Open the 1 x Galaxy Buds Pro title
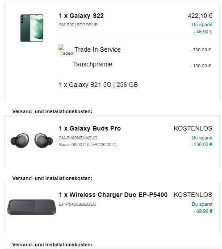The width and height of the screenshot is (222, 249). [90, 128]
